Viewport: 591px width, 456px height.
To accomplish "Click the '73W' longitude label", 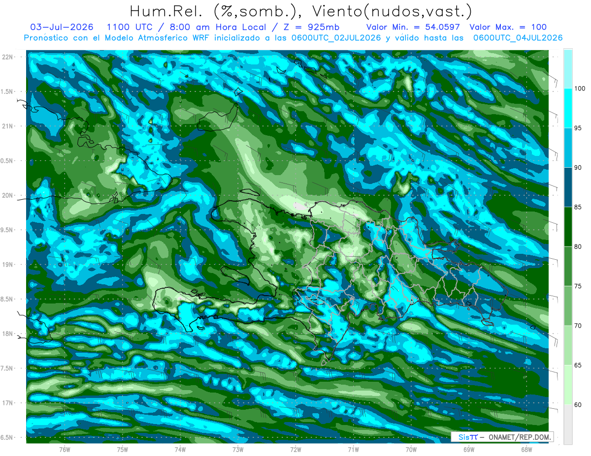I will (238, 449).
